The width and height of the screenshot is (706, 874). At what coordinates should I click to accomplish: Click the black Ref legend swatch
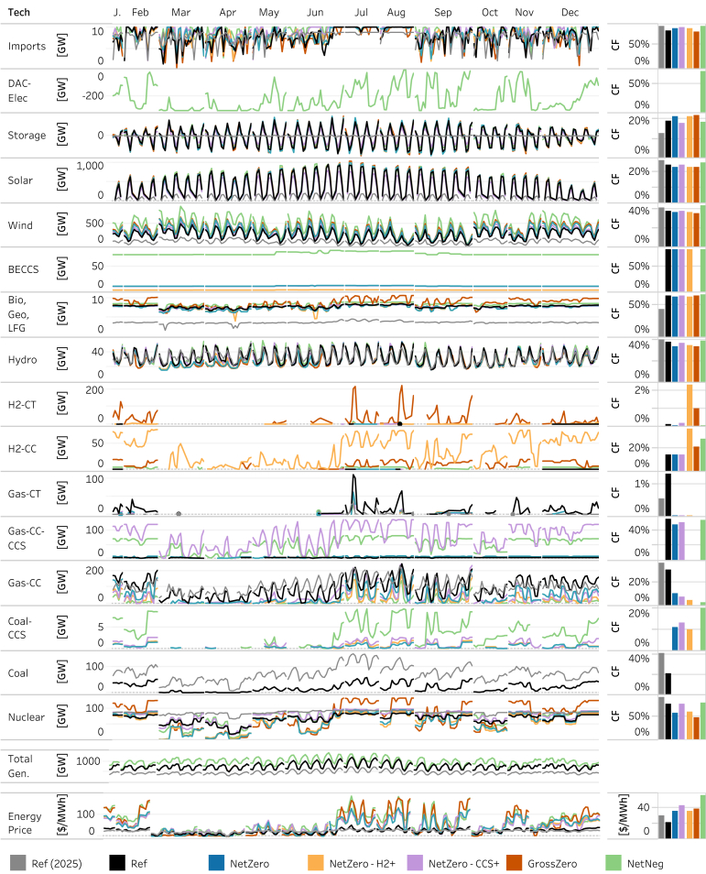pos(117,863)
